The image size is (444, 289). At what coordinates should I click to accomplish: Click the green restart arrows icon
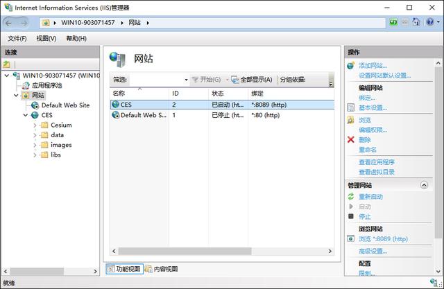(x=351, y=196)
